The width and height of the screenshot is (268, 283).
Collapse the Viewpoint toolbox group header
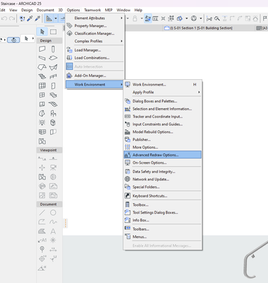coord(49,150)
